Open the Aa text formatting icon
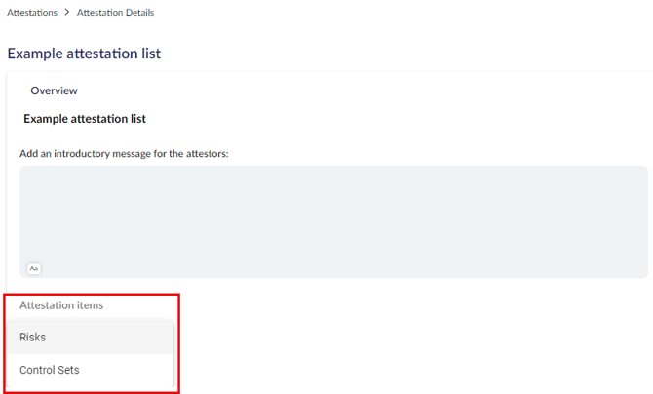Screen dimensions: 653x394 pyautogui.click(x=34, y=269)
